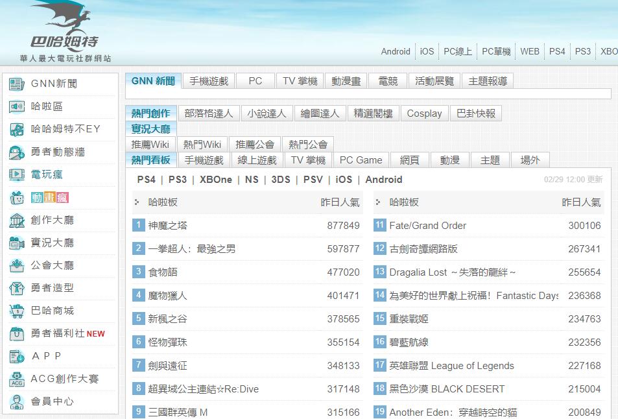Filter boards by NS platform
Viewport: 618px width, 419px height.
(252, 180)
